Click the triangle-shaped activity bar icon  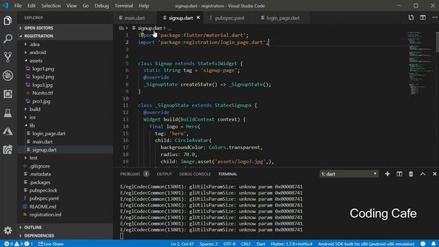(x=8, y=131)
